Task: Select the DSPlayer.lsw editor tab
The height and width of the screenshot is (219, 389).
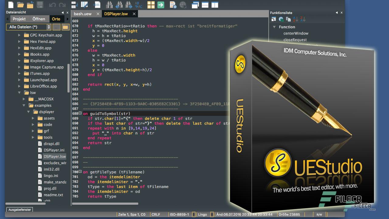Action: 116,14
